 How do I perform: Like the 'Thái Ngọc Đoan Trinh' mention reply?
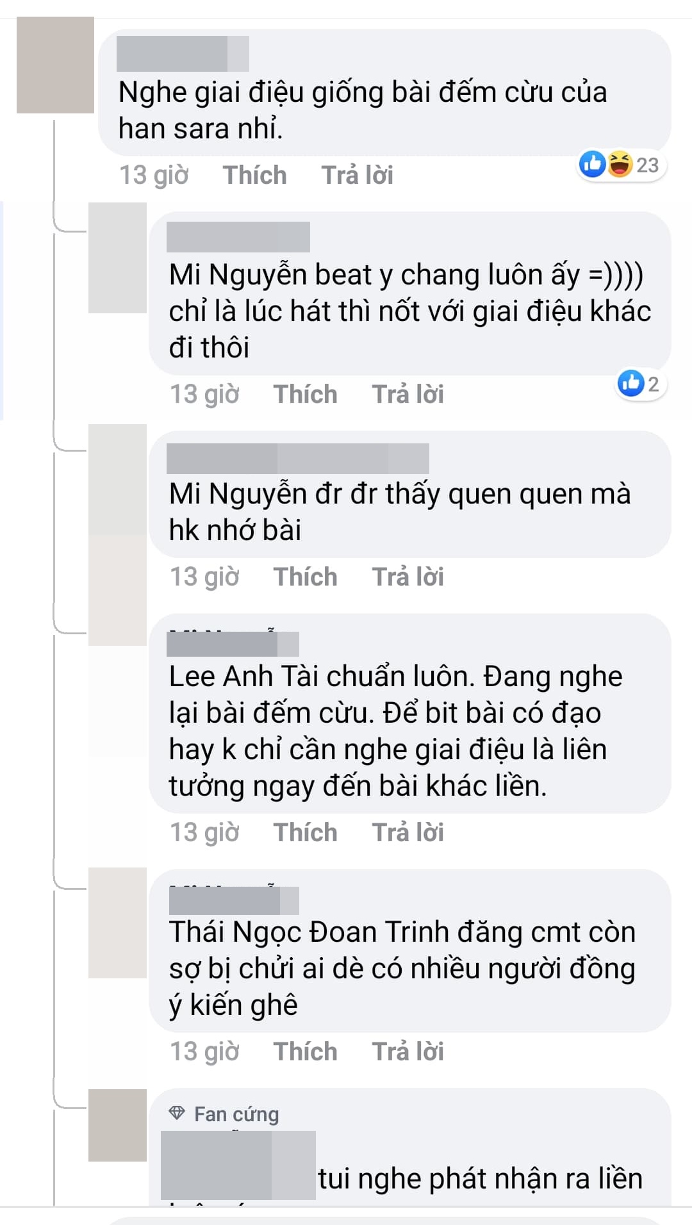point(305,1051)
